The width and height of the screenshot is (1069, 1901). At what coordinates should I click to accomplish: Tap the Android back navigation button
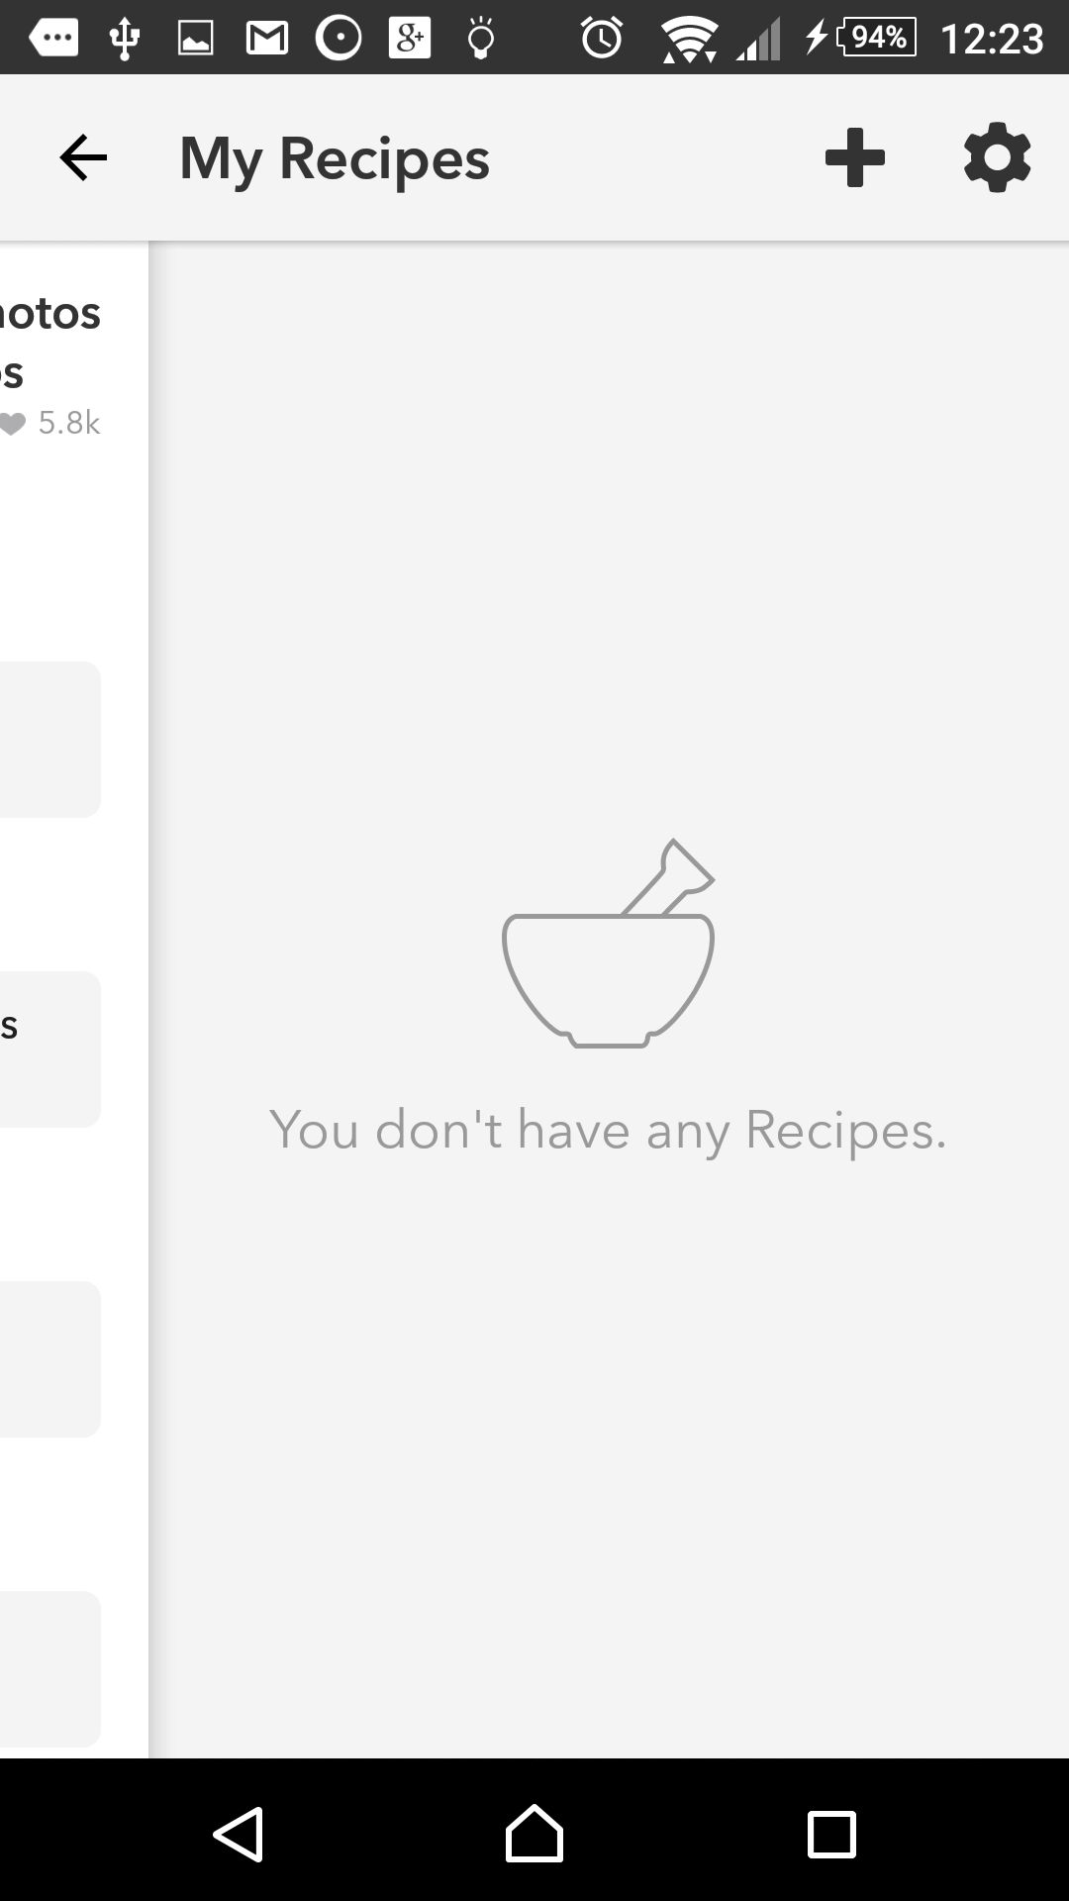coord(239,1834)
